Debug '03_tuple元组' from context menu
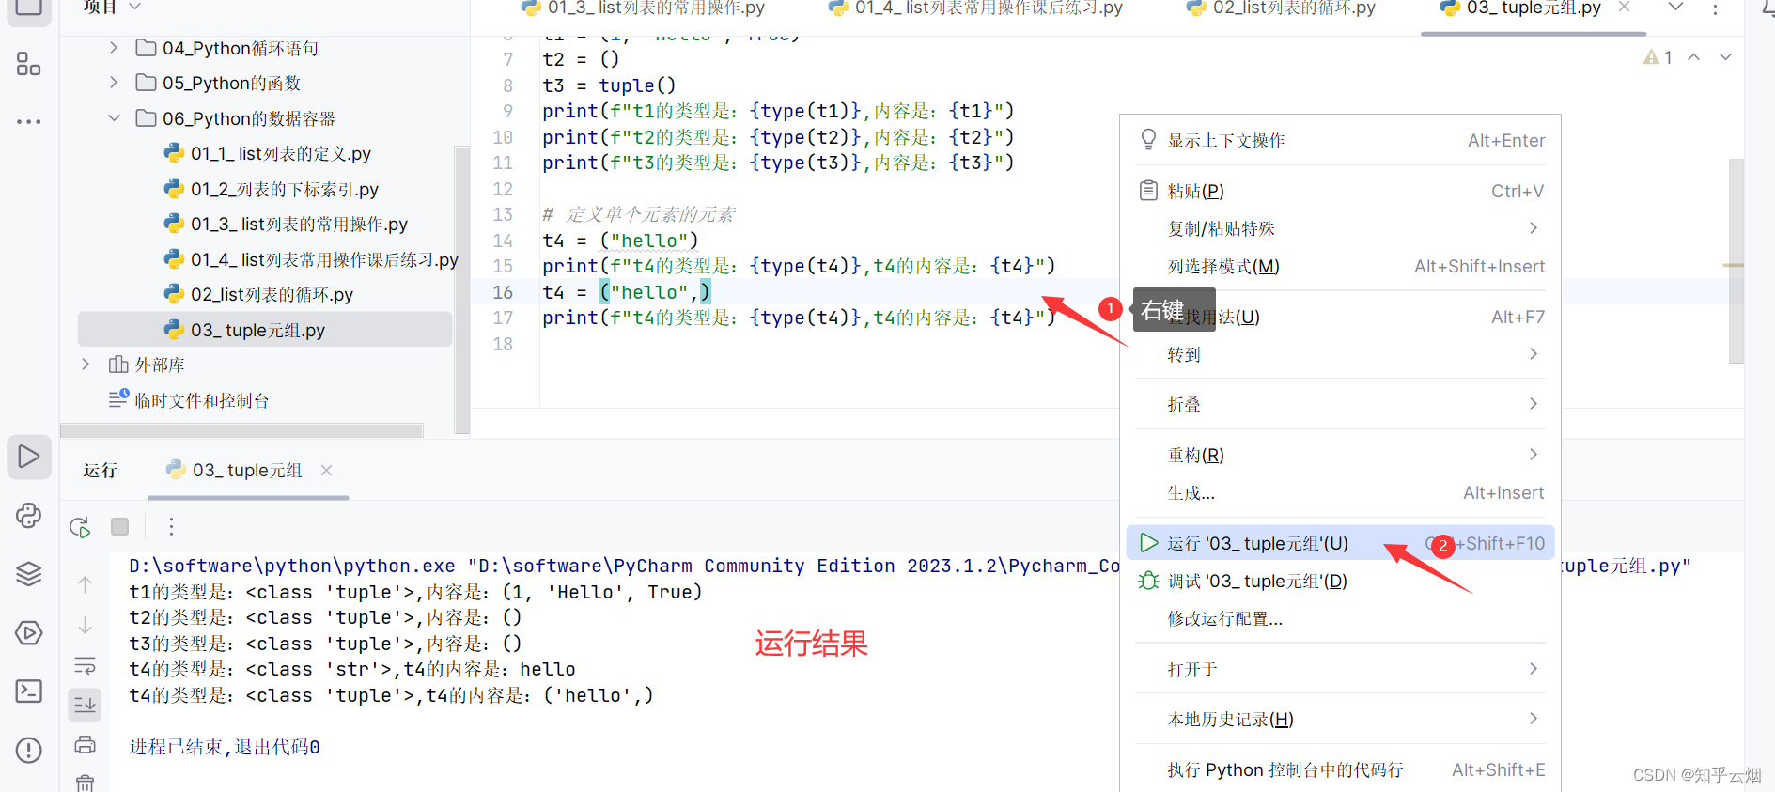The width and height of the screenshot is (1775, 792). coord(1340,581)
